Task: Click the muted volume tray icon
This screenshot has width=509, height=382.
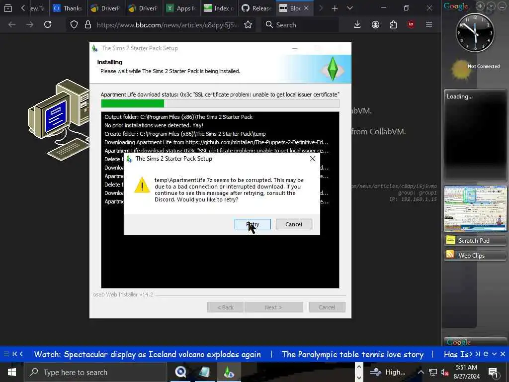Action: click(444, 373)
